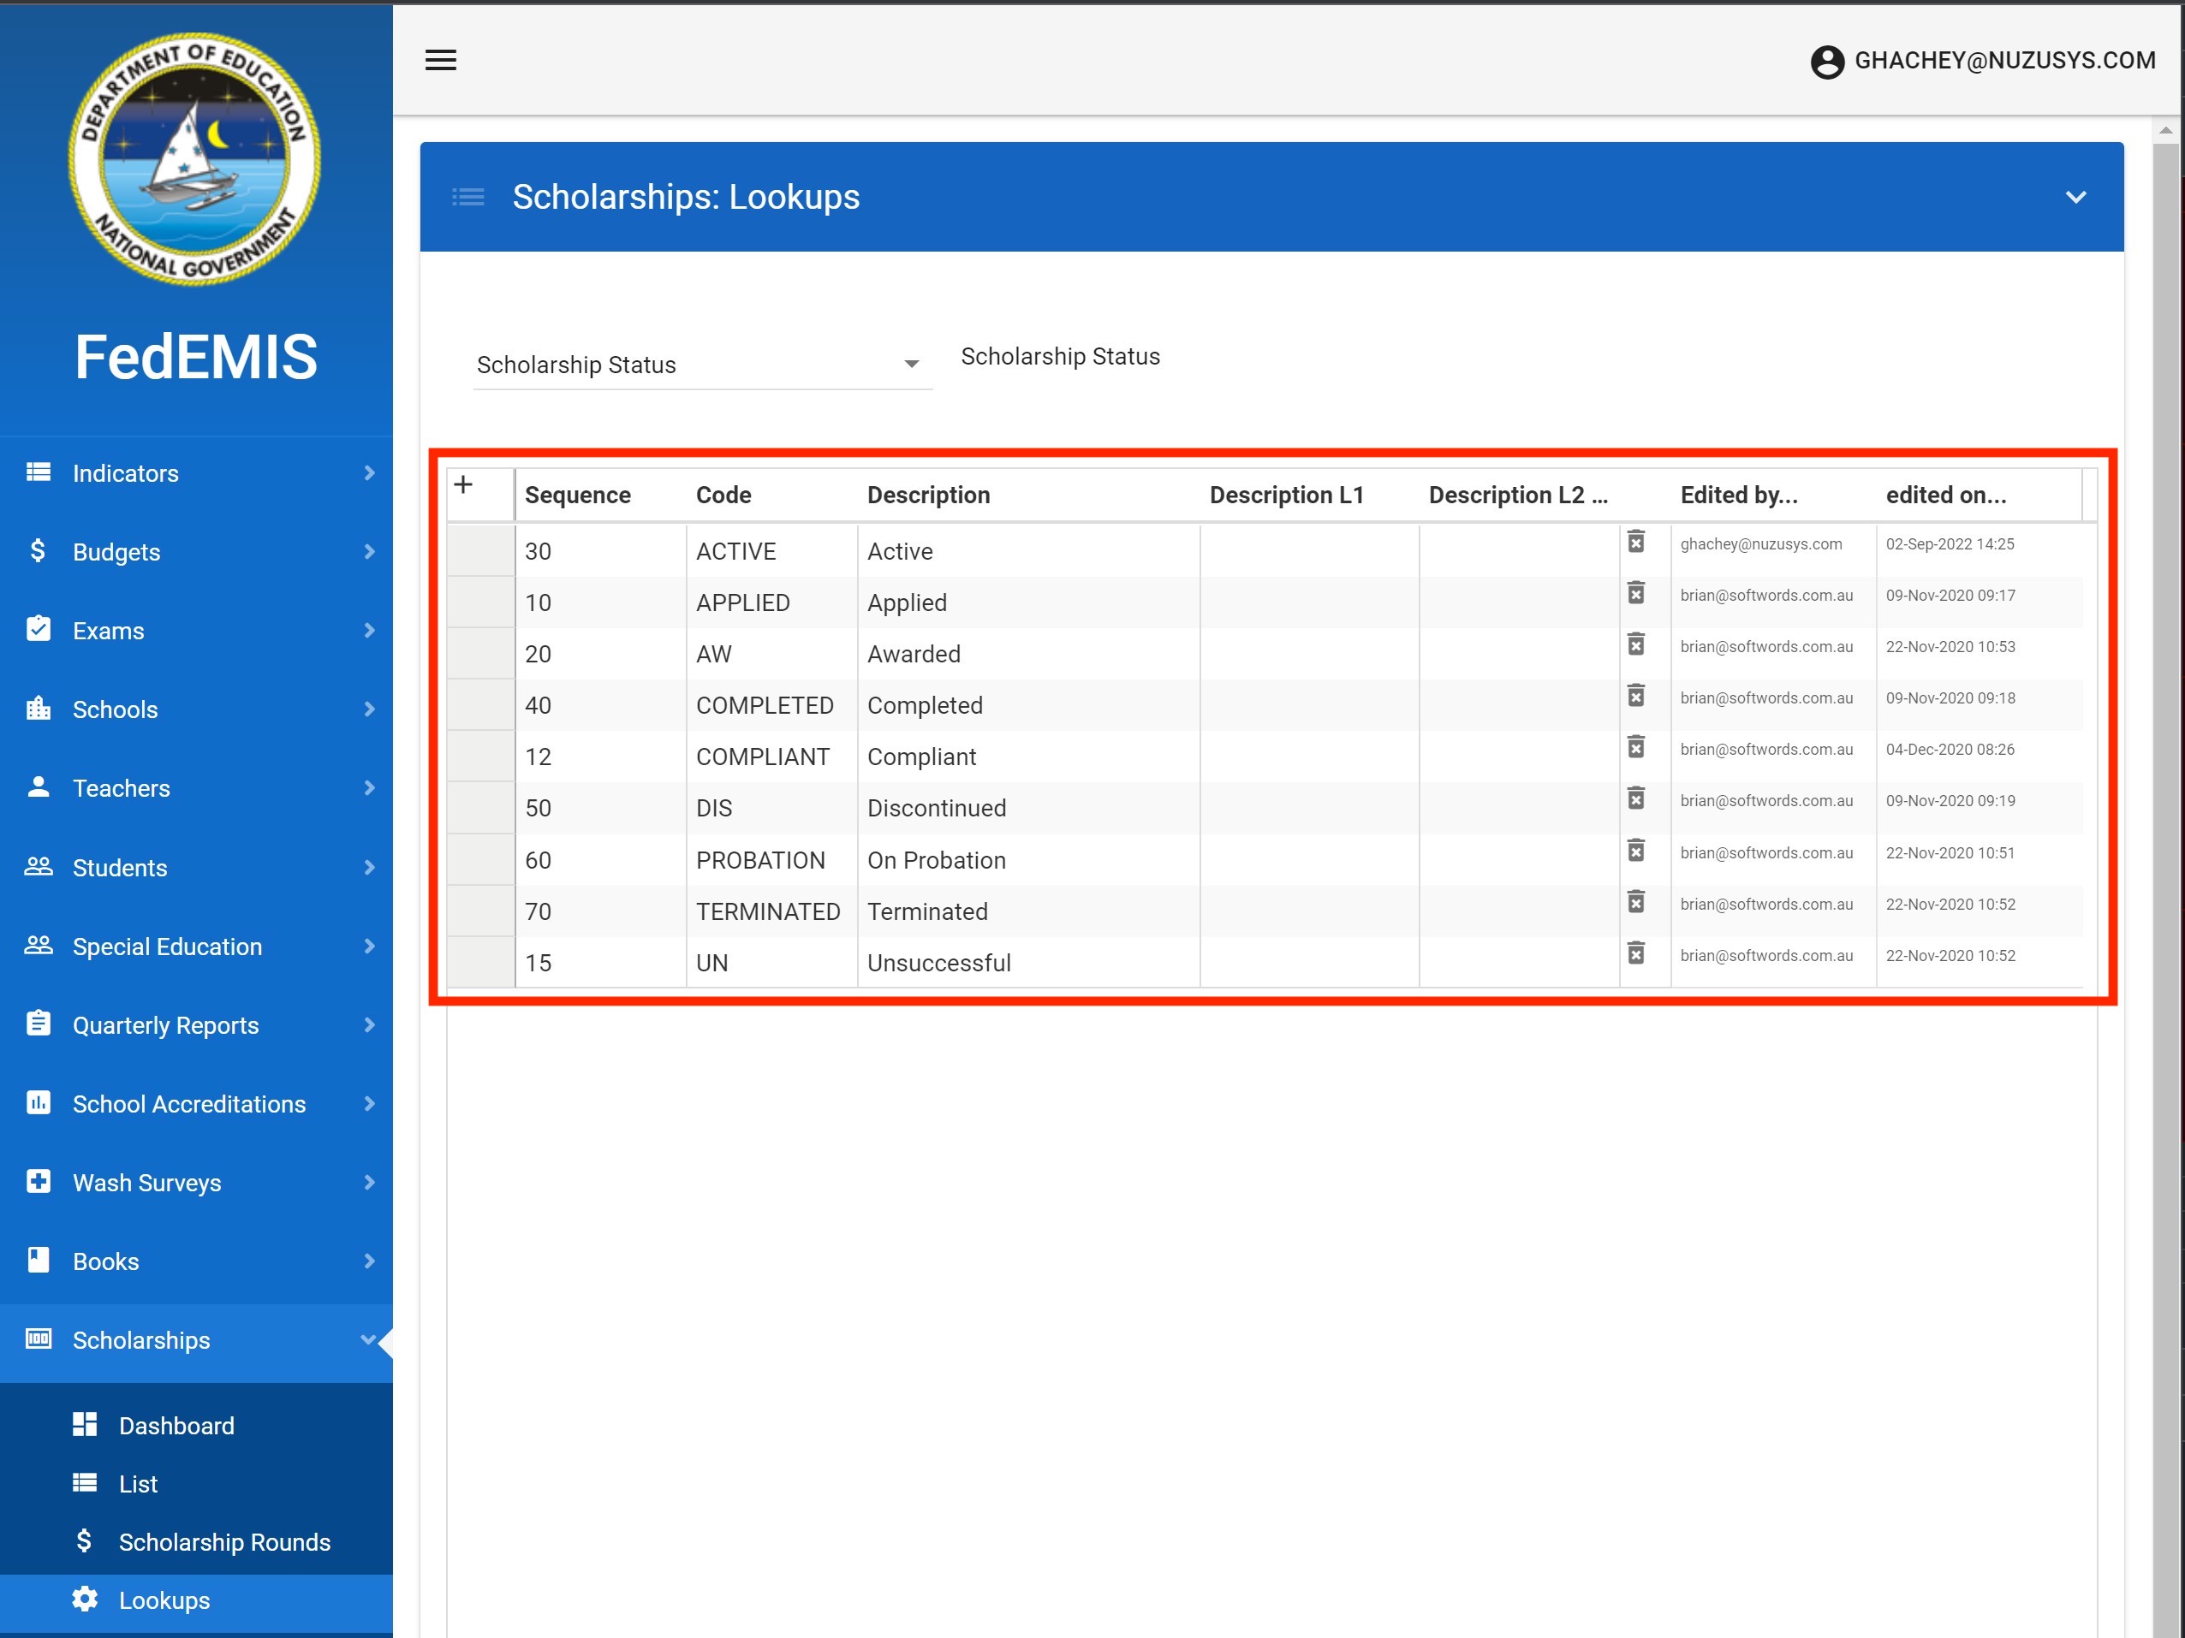
Task: Select the row header for APPLIED row
Action: click(480, 602)
